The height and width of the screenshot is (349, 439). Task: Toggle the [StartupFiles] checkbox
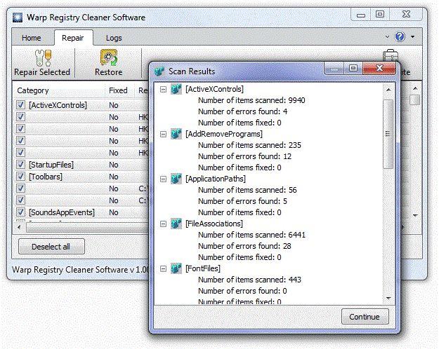[x=20, y=165]
